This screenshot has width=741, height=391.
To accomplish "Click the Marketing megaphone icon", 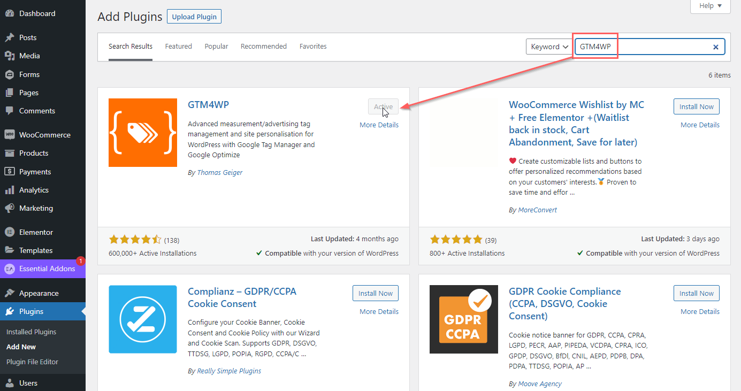I will (10, 208).
